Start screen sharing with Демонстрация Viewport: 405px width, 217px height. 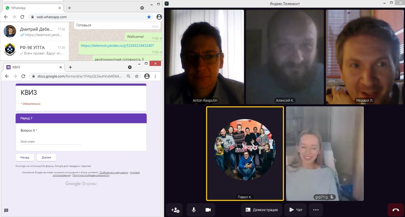coord(262,210)
